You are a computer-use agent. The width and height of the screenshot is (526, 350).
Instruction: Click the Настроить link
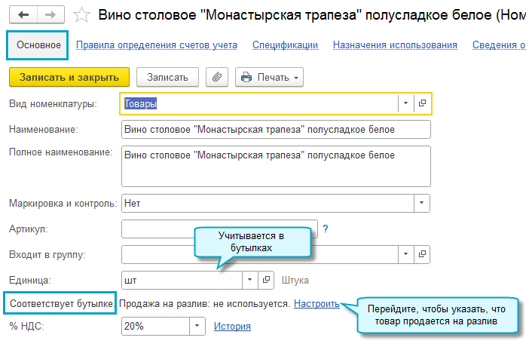click(x=317, y=303)
